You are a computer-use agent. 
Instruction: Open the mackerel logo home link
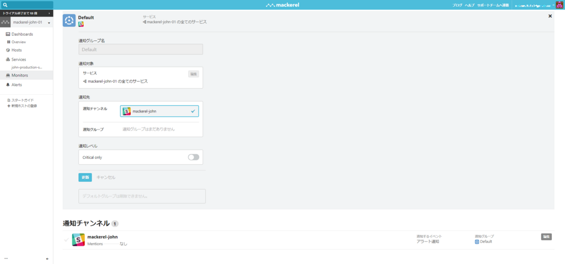(x=282, y=5)
